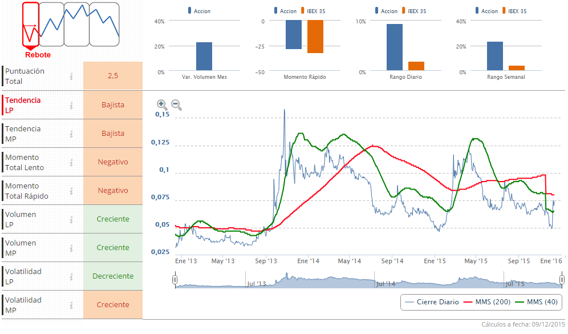Click the left handle of the range navigator
The width and height of the screenshot is (568, 334).
176,279
